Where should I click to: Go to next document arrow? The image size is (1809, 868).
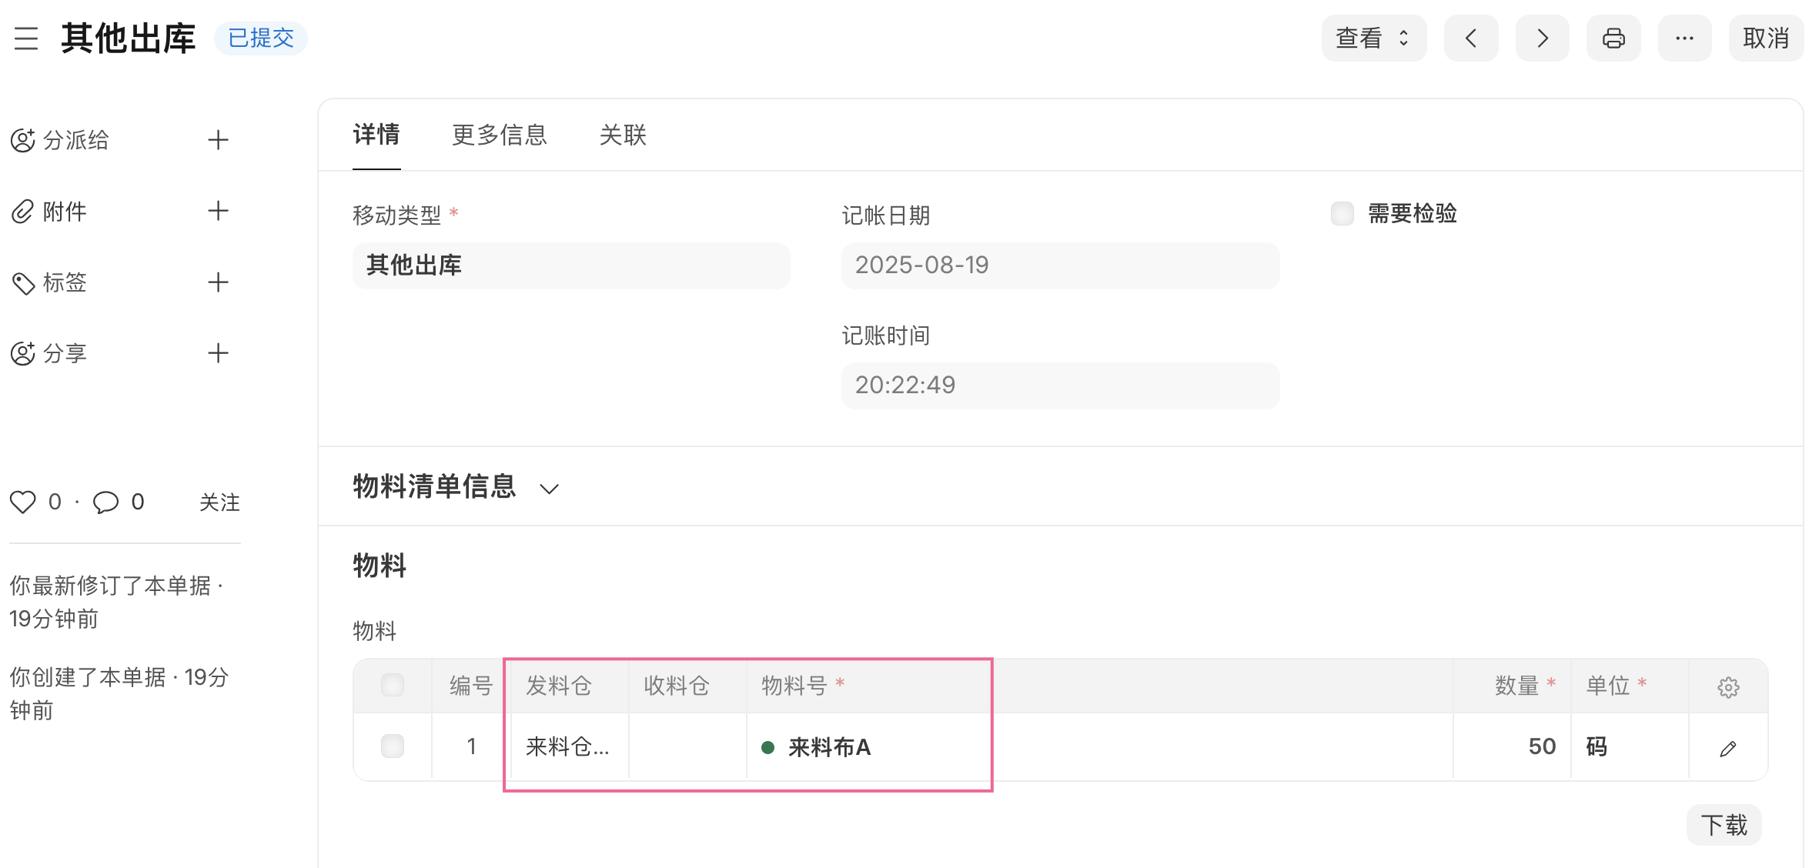(x=1542, y=38)
